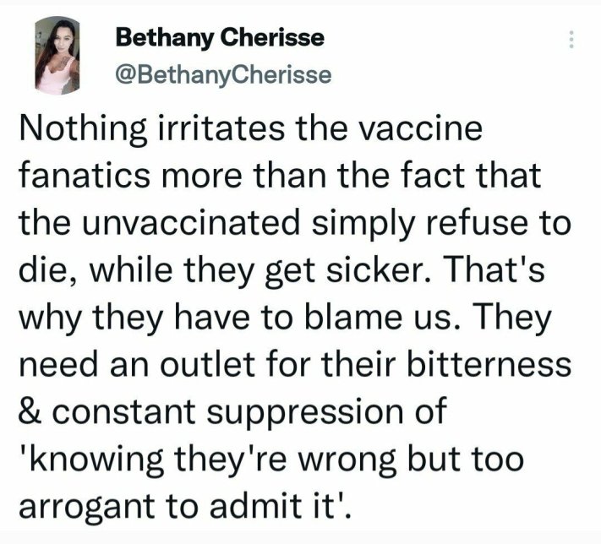Open the tweet's three-dot more options menu
This screenshot has width=601, height=544.
pos(571,39)
